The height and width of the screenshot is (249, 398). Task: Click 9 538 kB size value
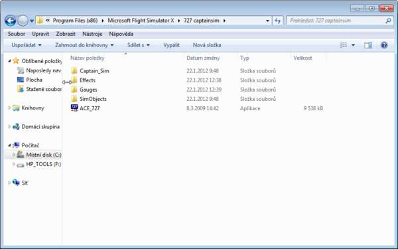313,108
